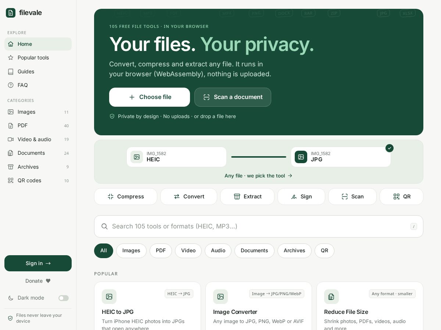Click the image icon on the HEIC file card

click(137, 157)
